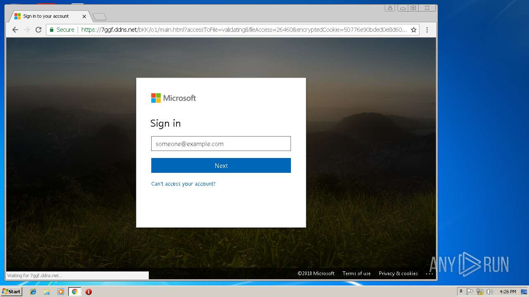Click the blue Next button
Image resolution: width=529 pixels, height=297 pixels.
tap(221, 165)
